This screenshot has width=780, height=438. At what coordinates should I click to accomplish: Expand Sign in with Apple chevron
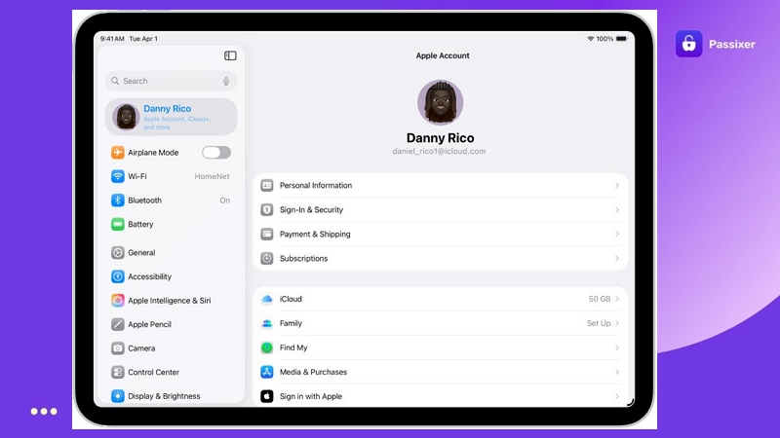tap(617, 396)
